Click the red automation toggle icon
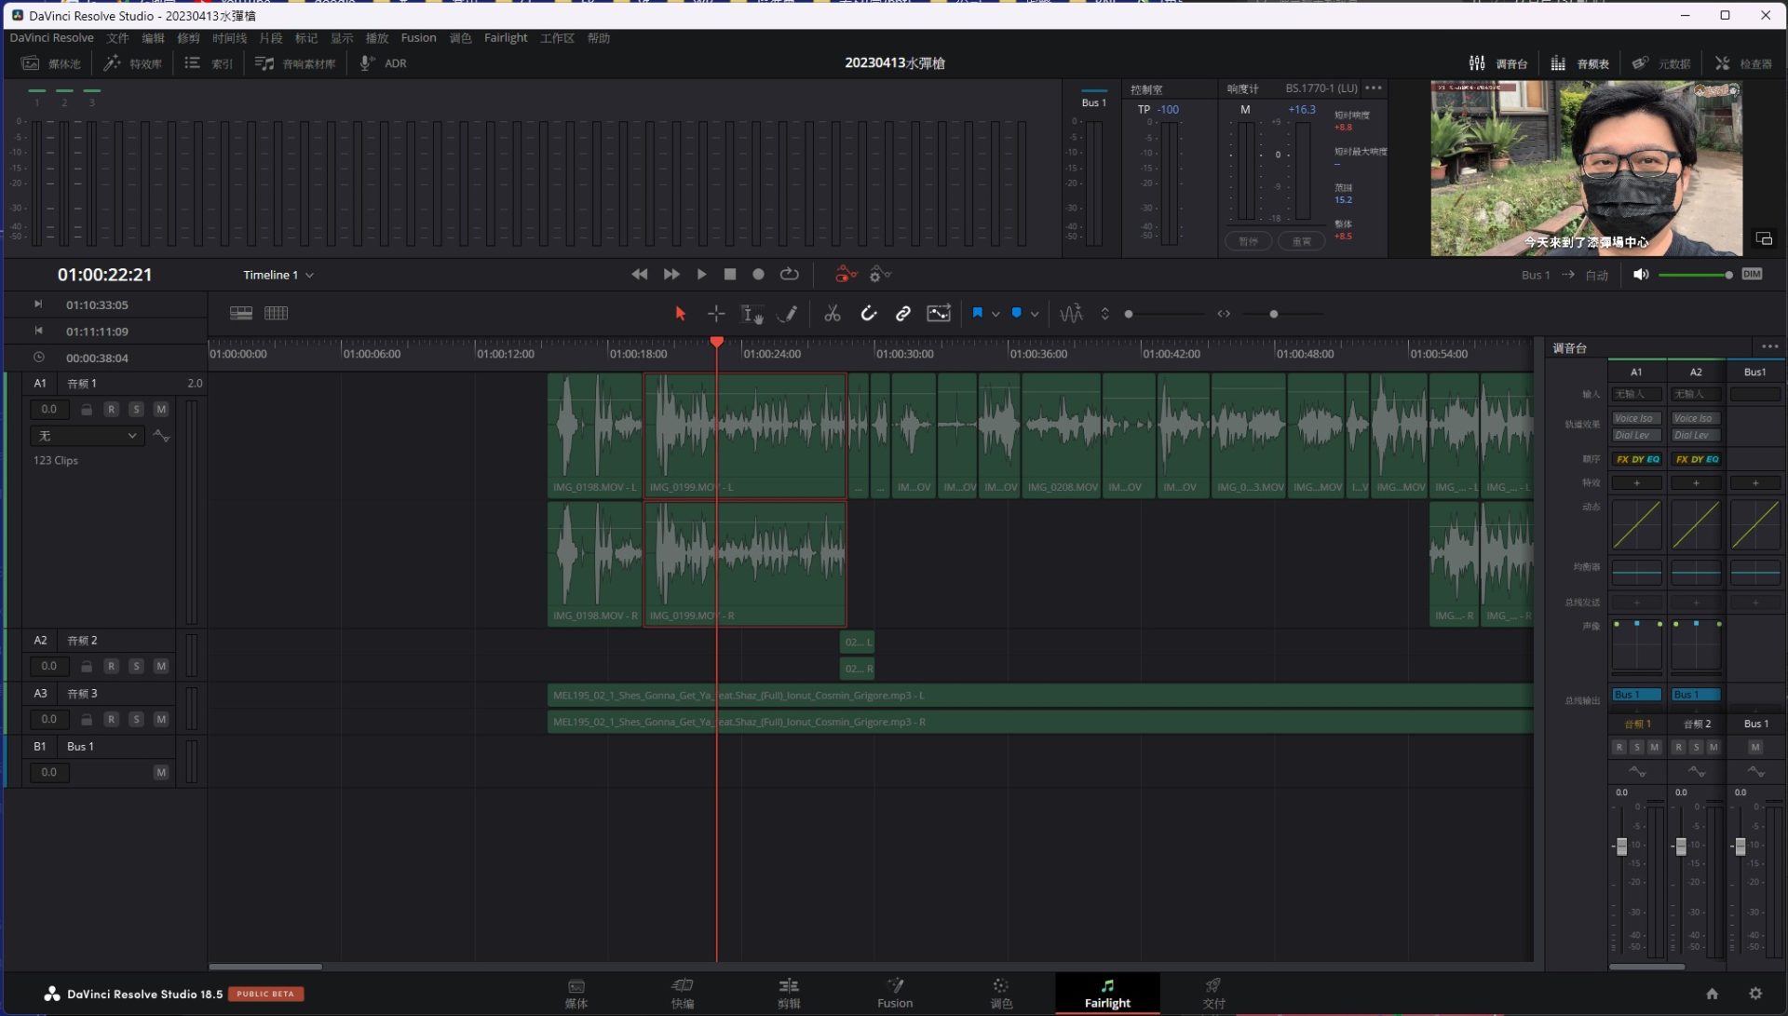 point(846,275)
